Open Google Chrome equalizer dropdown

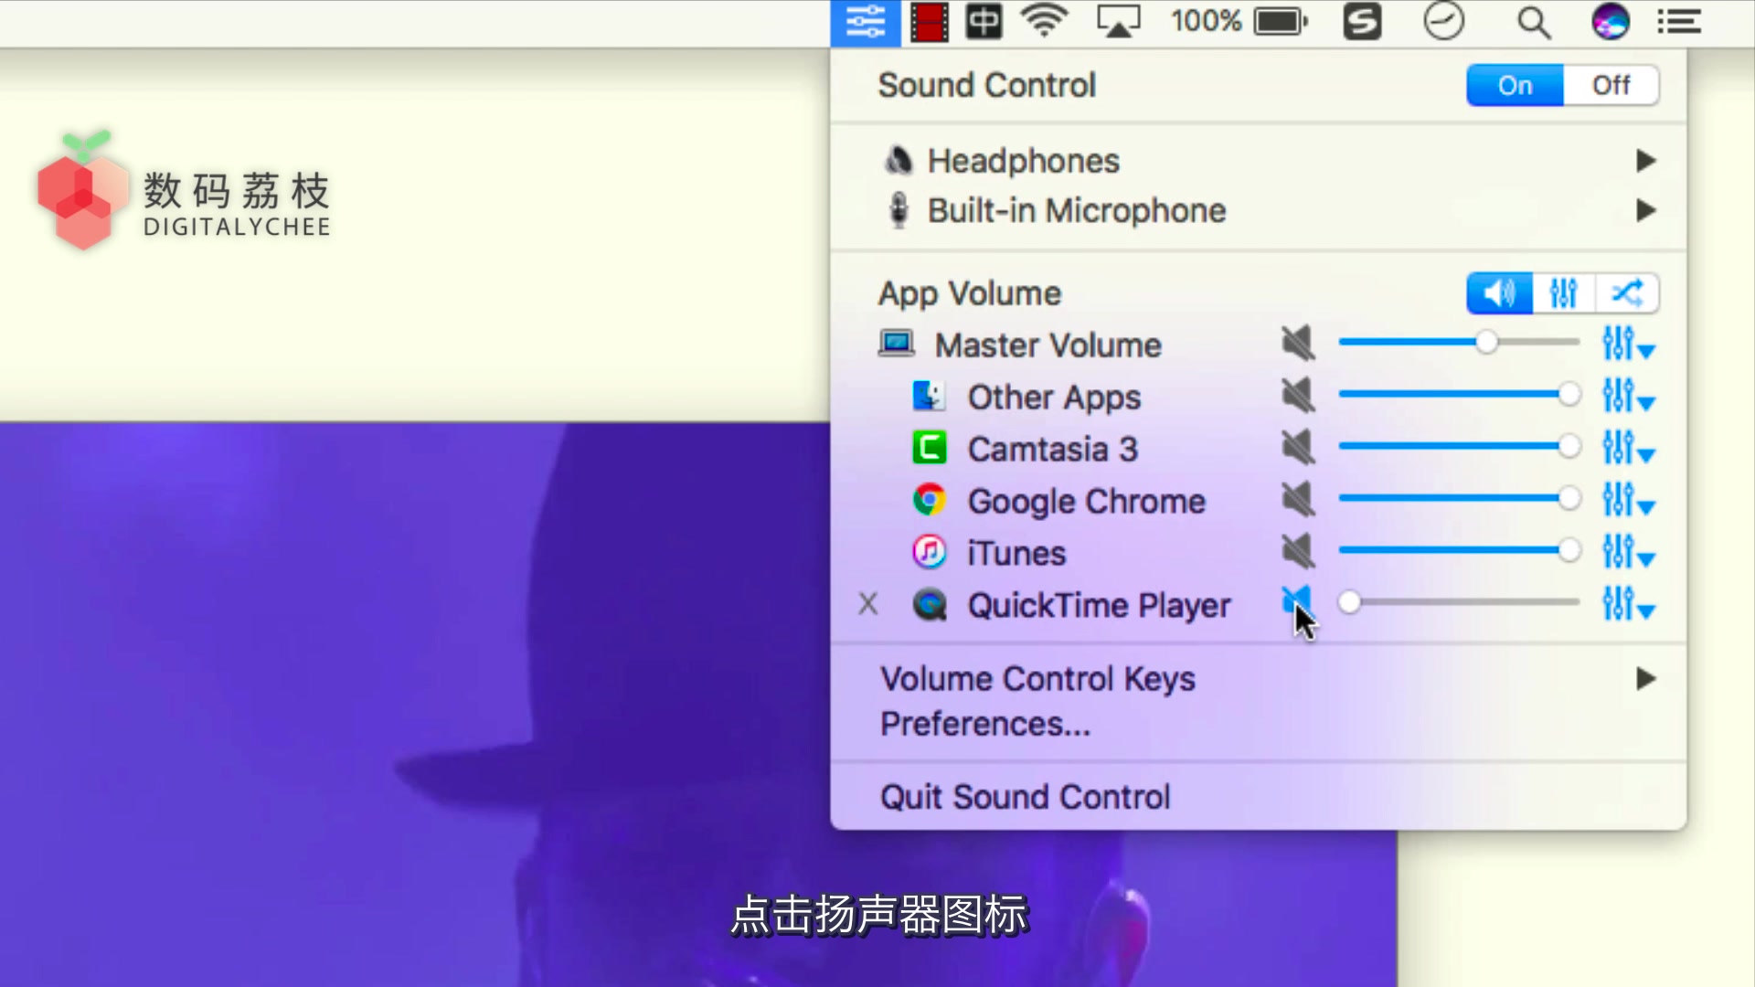pos(1629,501)
